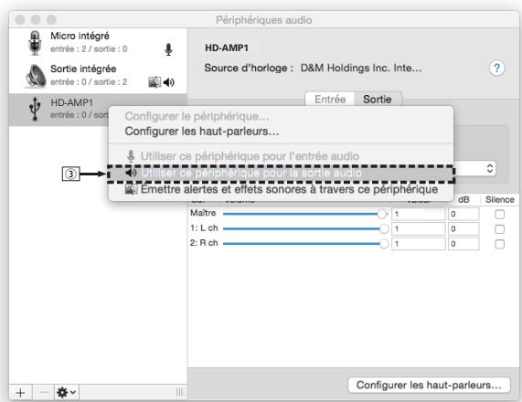Open the format popup stepper arrows
Viewport: 522px width, 402px height.
coord(489,168)
